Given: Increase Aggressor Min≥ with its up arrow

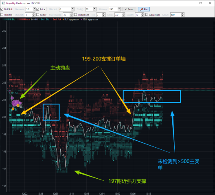Looking at the screenshot, I should coord(182,14).
